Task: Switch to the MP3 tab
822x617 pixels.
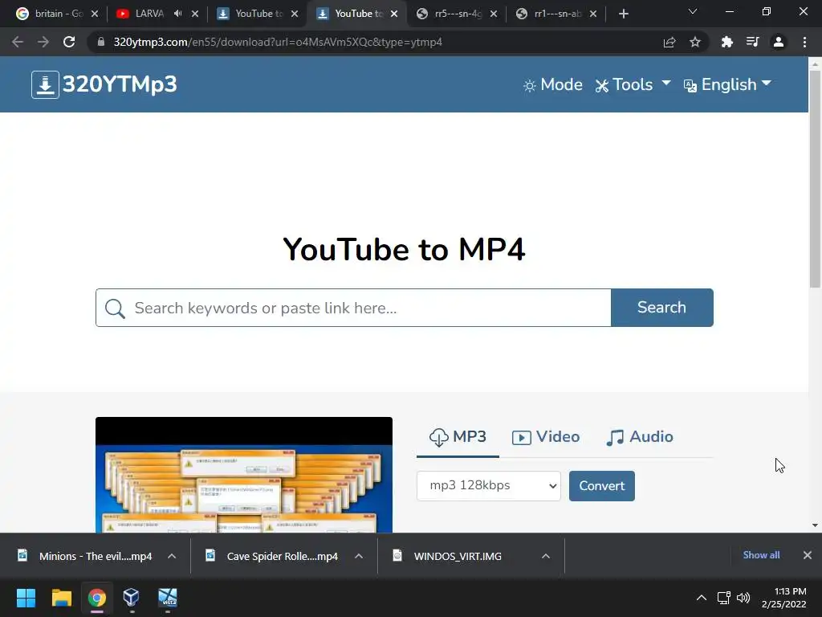Action: coord(458,437)
